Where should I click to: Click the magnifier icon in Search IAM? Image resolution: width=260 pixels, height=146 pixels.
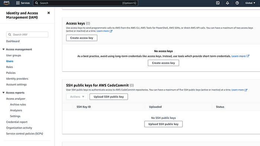(x=10, y=34)
